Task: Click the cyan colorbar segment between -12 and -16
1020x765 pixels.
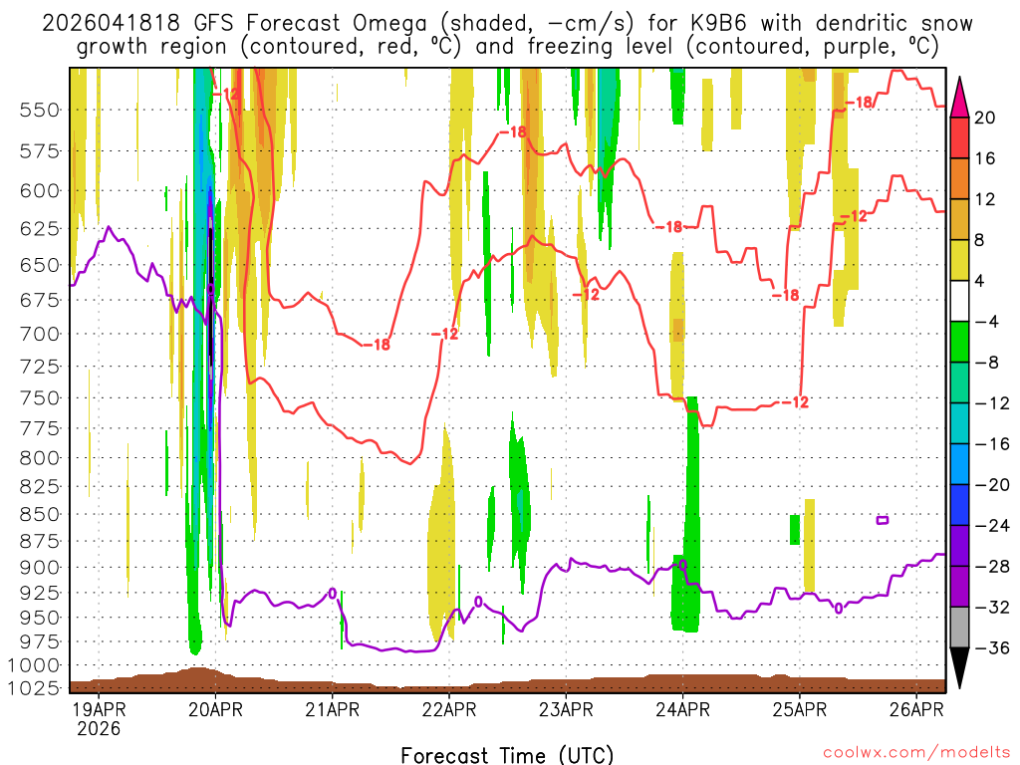Action: (x=959, y=423)
